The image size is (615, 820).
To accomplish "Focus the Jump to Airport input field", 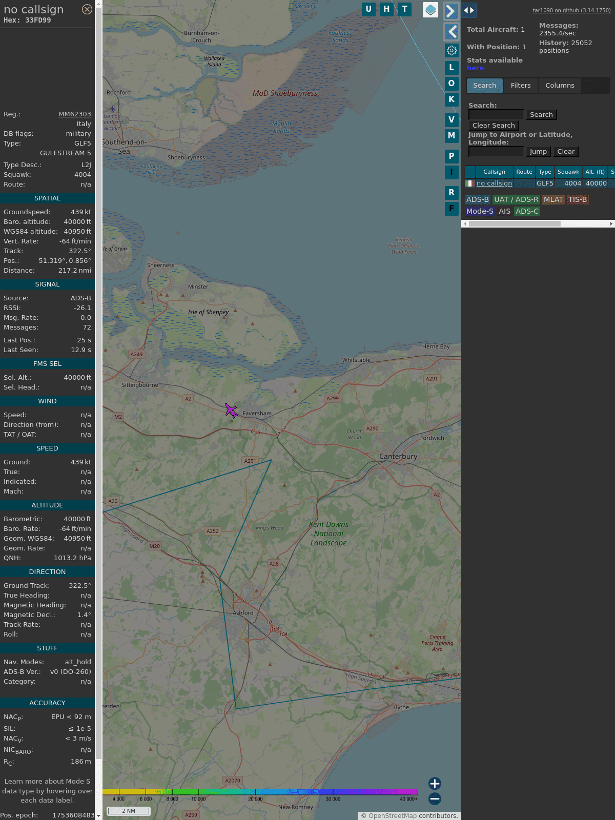I will [496, 152].
